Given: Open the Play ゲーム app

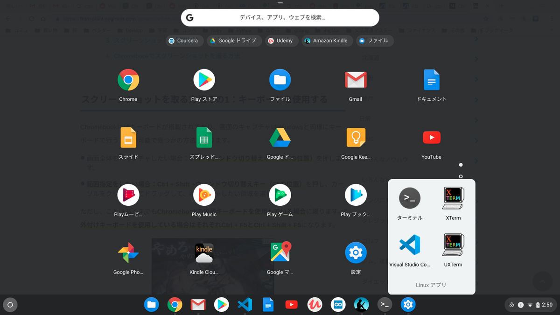Looking at the screenshot, I should [280, 195].
